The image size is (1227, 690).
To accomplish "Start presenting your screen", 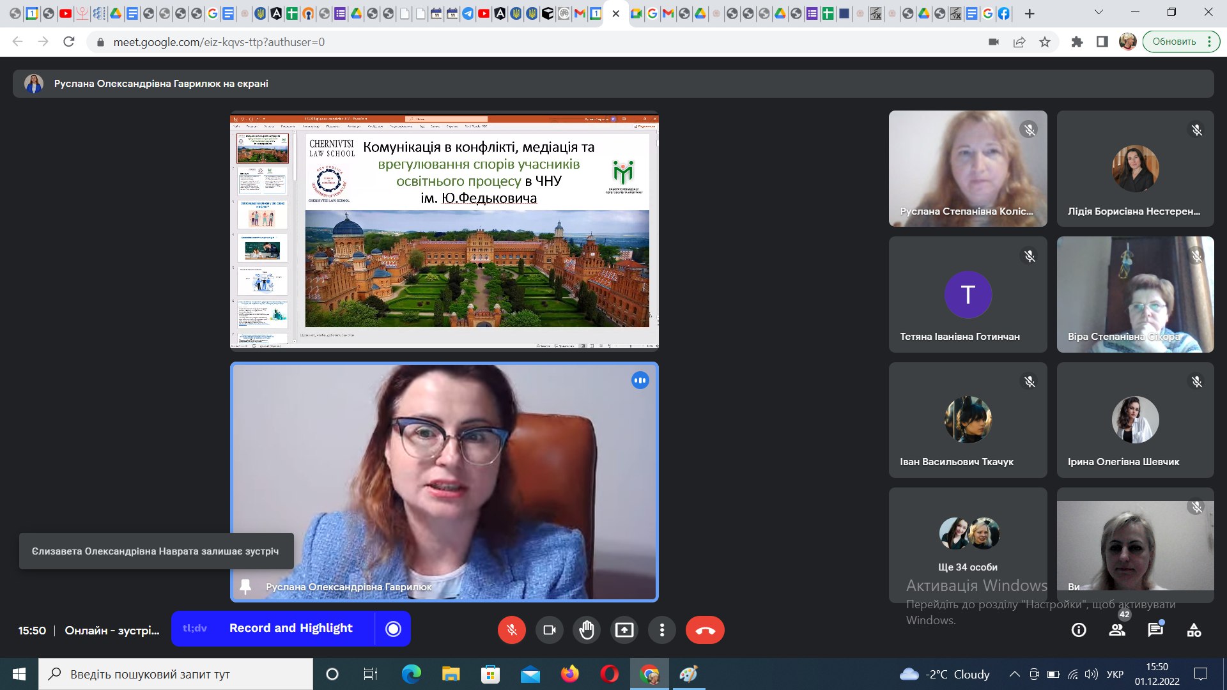I will pos(624,630).
